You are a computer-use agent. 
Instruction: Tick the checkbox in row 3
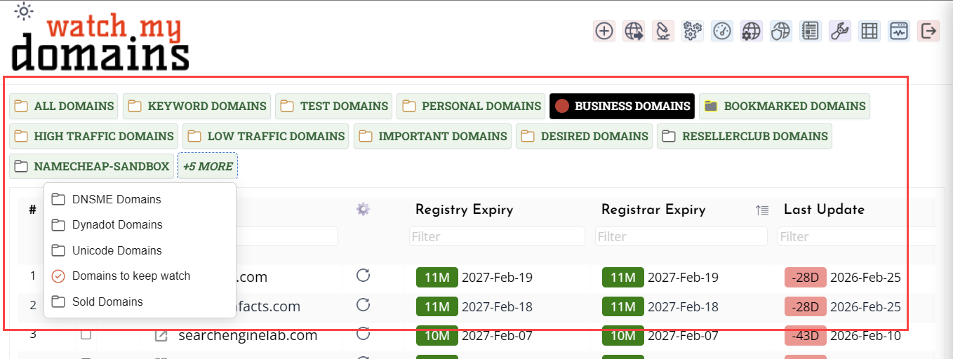click(86, 334)
